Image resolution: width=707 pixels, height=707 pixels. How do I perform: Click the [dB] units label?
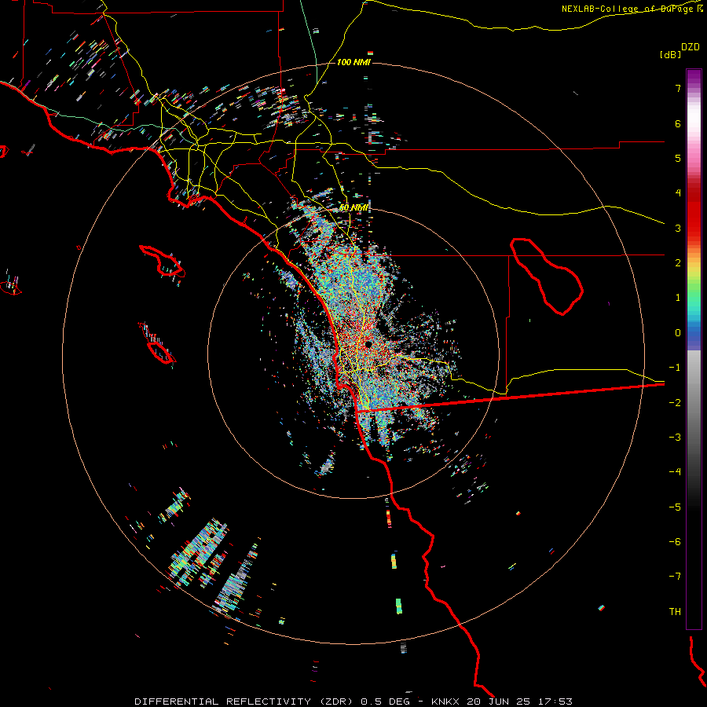coord(670,54)
